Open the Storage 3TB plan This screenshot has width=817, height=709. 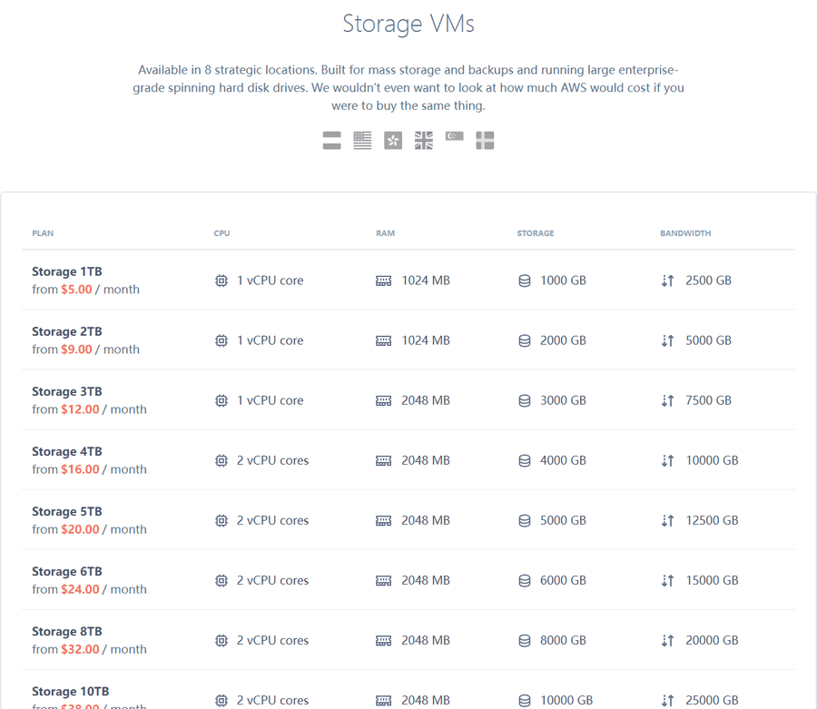(66, 392)
